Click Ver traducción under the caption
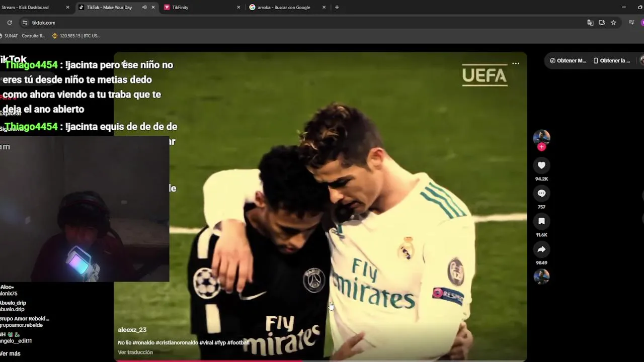Screen dimensions: 644x362 [135, 352]
